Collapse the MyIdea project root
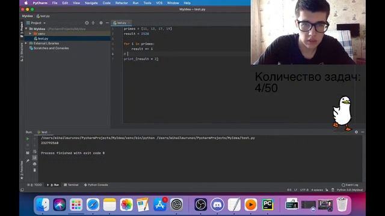This screenshot has height=216, width=385. click(x=26, y=29)
